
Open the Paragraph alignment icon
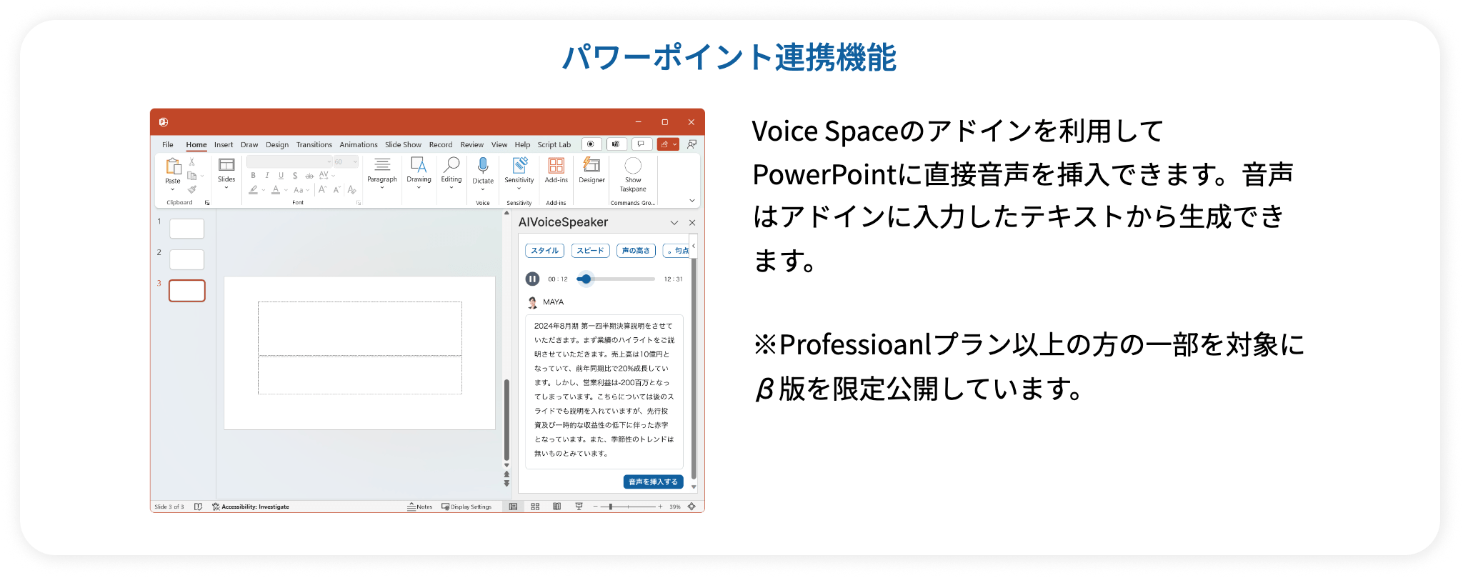click(382, 165)
